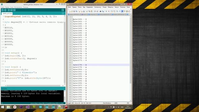Image resolution: width=199 pixels, height=112 pixels.
Task: Open the Окна menu in Notepad++
Action: [x=128, y=7]
